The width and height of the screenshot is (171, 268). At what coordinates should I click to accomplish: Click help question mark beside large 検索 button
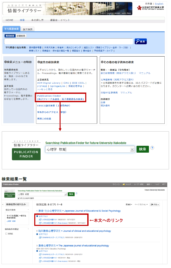[152, 148]
